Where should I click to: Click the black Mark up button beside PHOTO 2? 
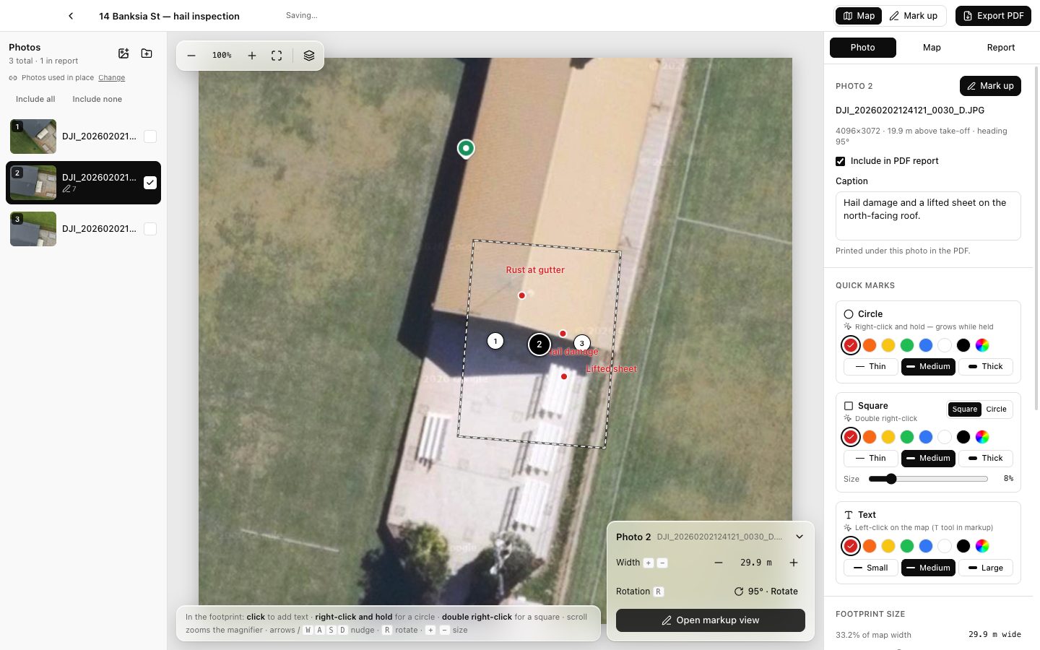(990, 86)
